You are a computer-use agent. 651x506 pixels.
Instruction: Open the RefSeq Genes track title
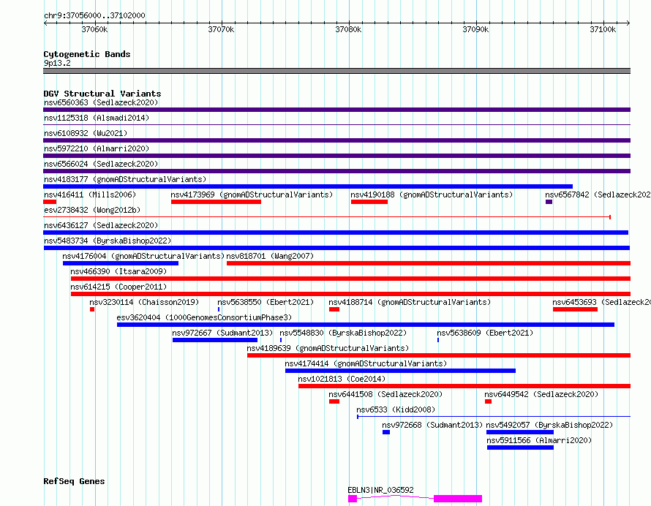coord(75,481)
